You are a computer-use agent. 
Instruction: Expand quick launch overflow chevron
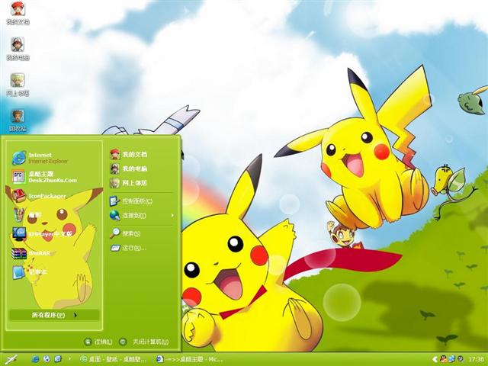tap(69, 359)
